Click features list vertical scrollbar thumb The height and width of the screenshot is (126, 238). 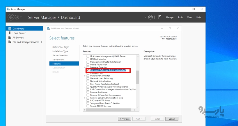coord(138,77)
